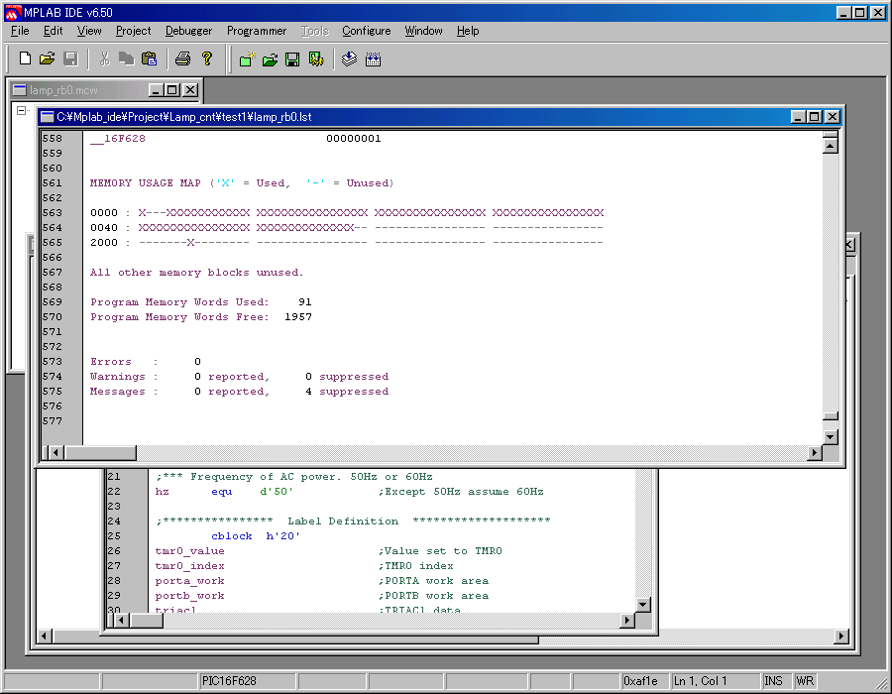Open a project using the green folder icon
This screenshot has width=892, height=694.
[x=271, y=59]
